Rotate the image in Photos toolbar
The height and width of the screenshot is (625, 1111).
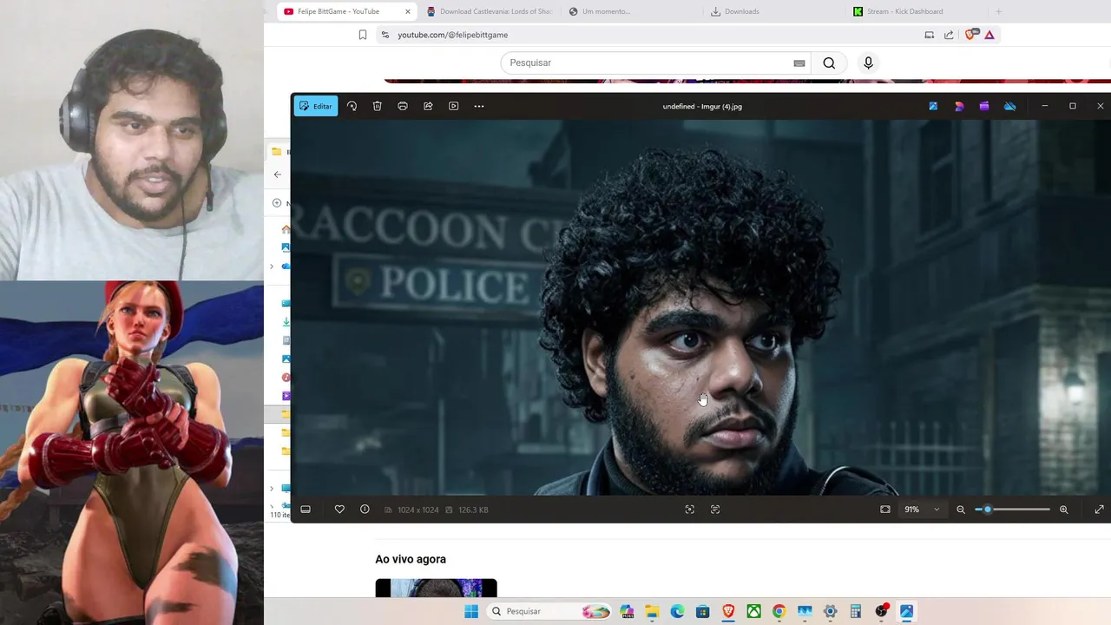click(x=352, y=106)
